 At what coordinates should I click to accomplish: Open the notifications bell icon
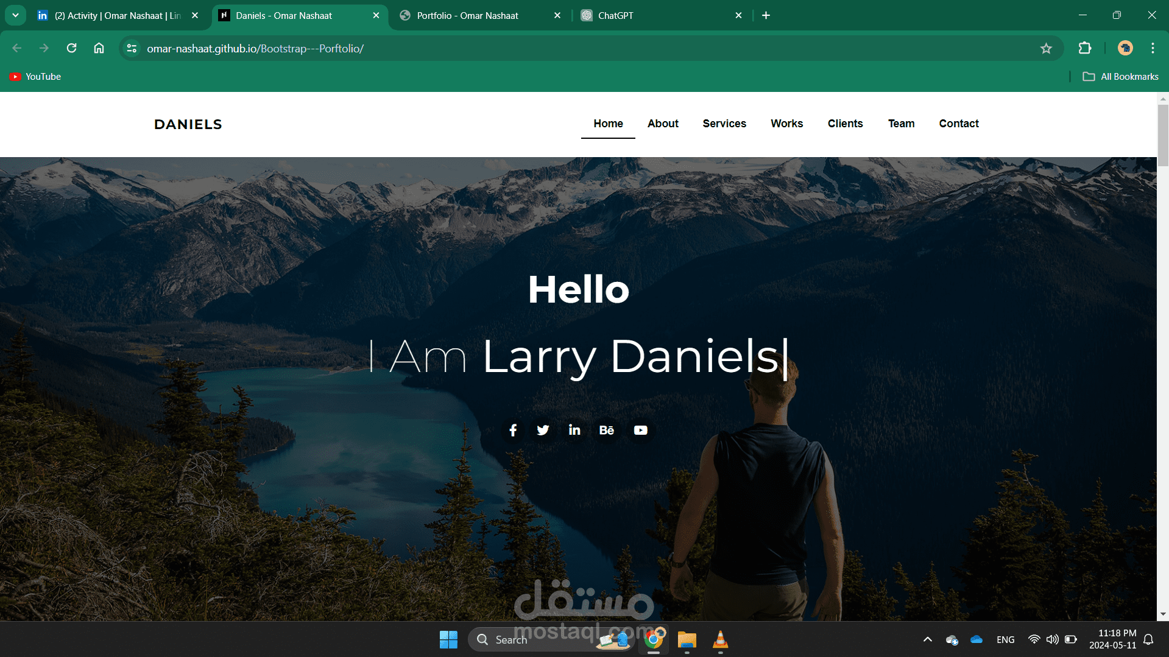1148,639
